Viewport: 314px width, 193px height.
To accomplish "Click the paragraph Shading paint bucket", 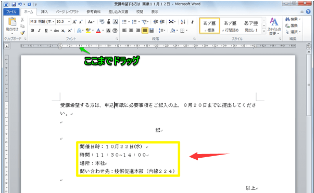I will [172, 31].
